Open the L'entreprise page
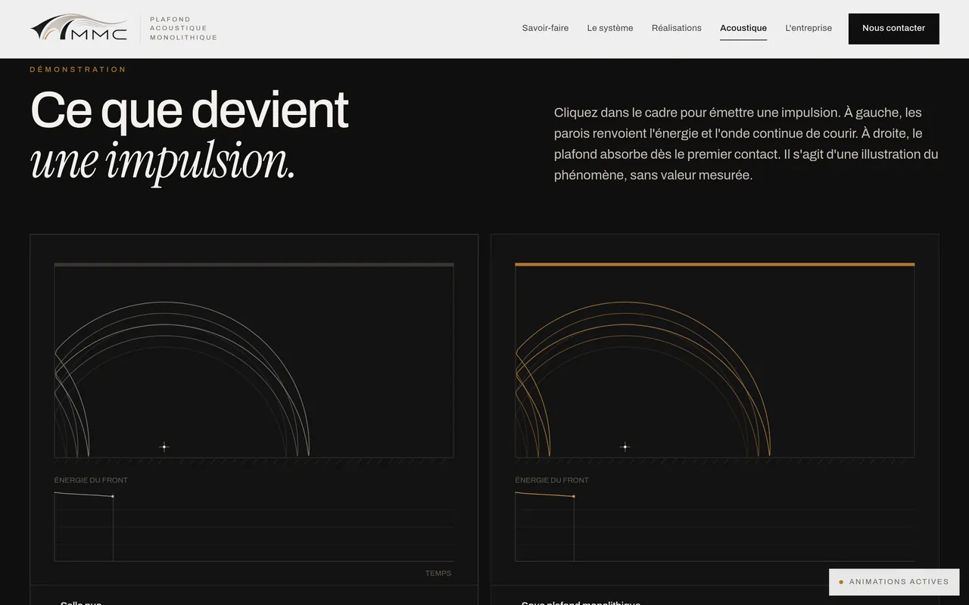Screen dimensions: 969x605 [x=809, y=28]
